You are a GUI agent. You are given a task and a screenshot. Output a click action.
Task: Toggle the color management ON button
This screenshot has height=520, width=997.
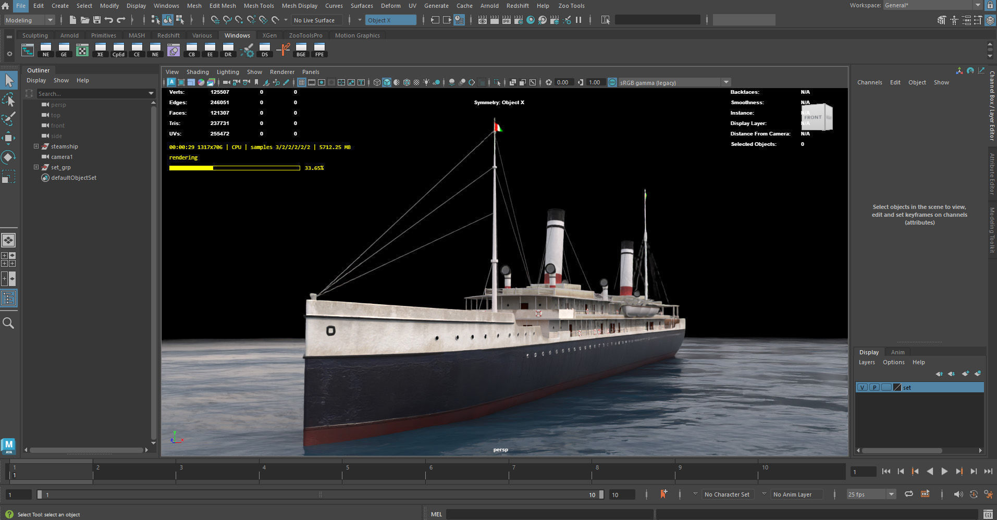612,82
